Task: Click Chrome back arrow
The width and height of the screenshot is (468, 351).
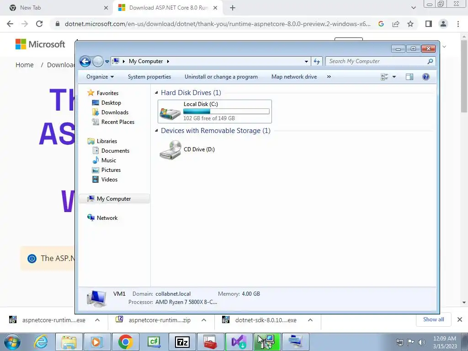Action: [10, 24]
